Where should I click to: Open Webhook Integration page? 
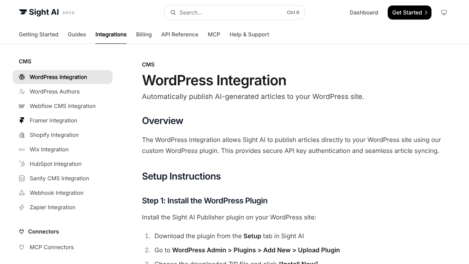63,193
